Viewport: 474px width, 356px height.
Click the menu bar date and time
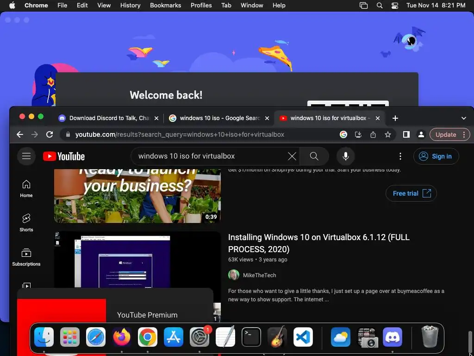tap(436, 6)
